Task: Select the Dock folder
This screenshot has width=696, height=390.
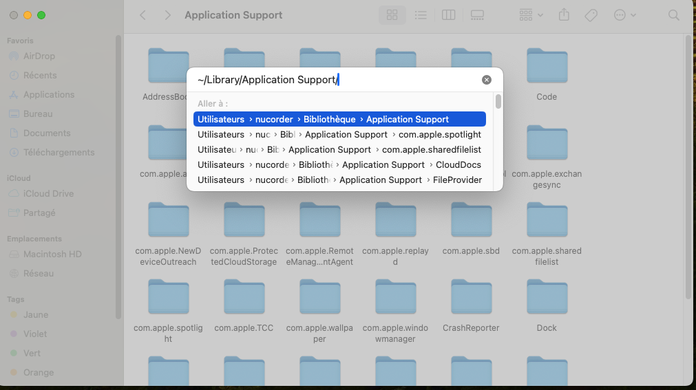Action: [547, 297]
